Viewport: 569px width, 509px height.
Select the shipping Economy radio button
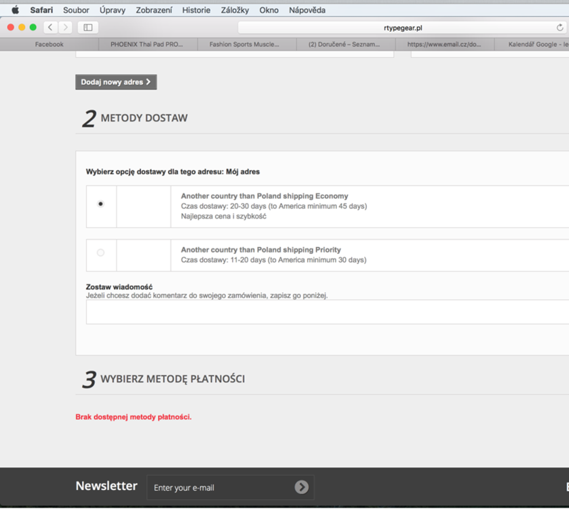point(100,204)
